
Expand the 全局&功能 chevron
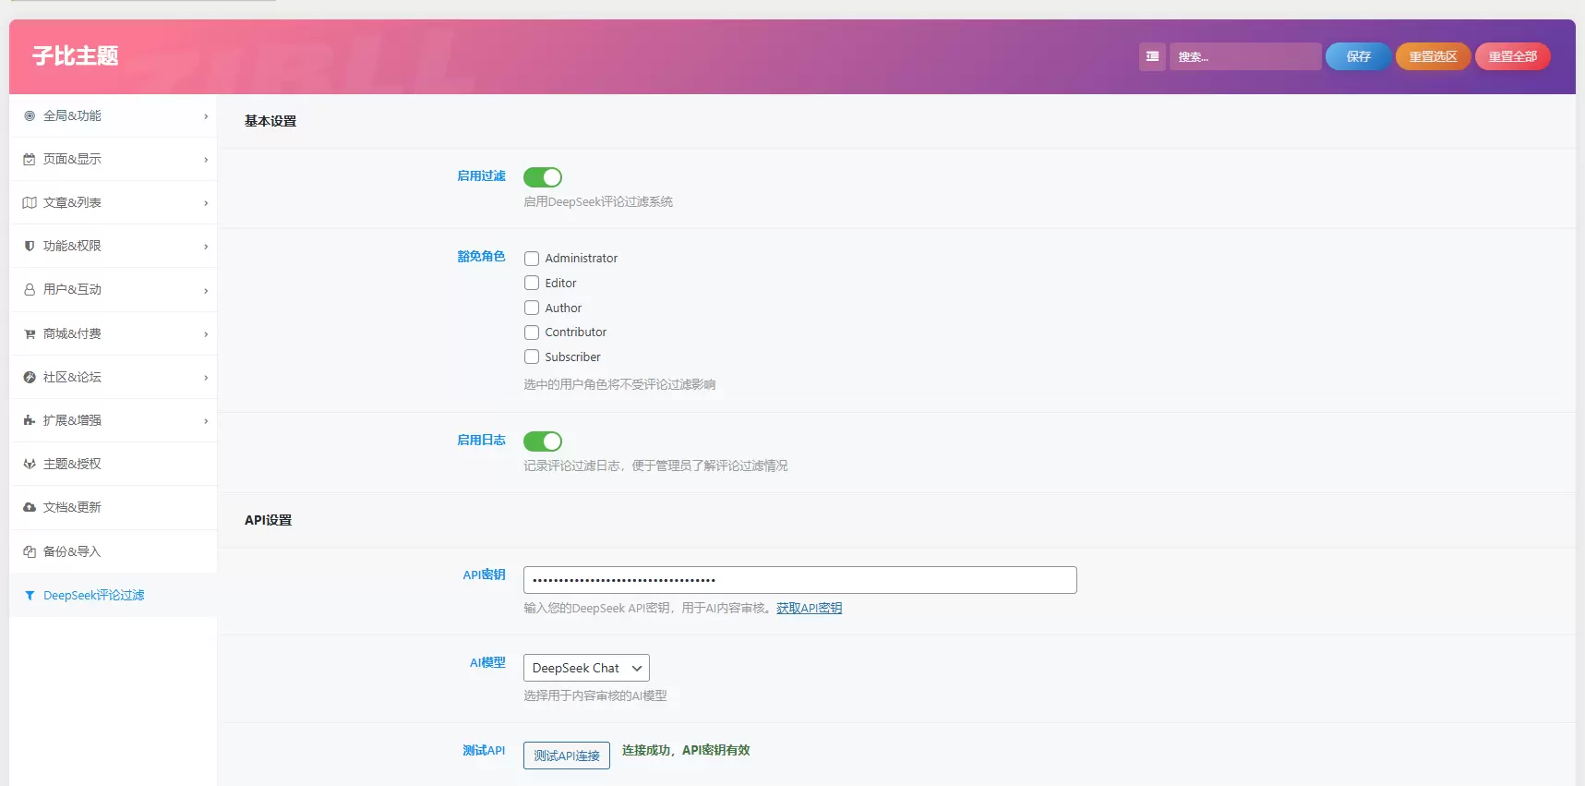pyautogui.click(x=206, y=116)
